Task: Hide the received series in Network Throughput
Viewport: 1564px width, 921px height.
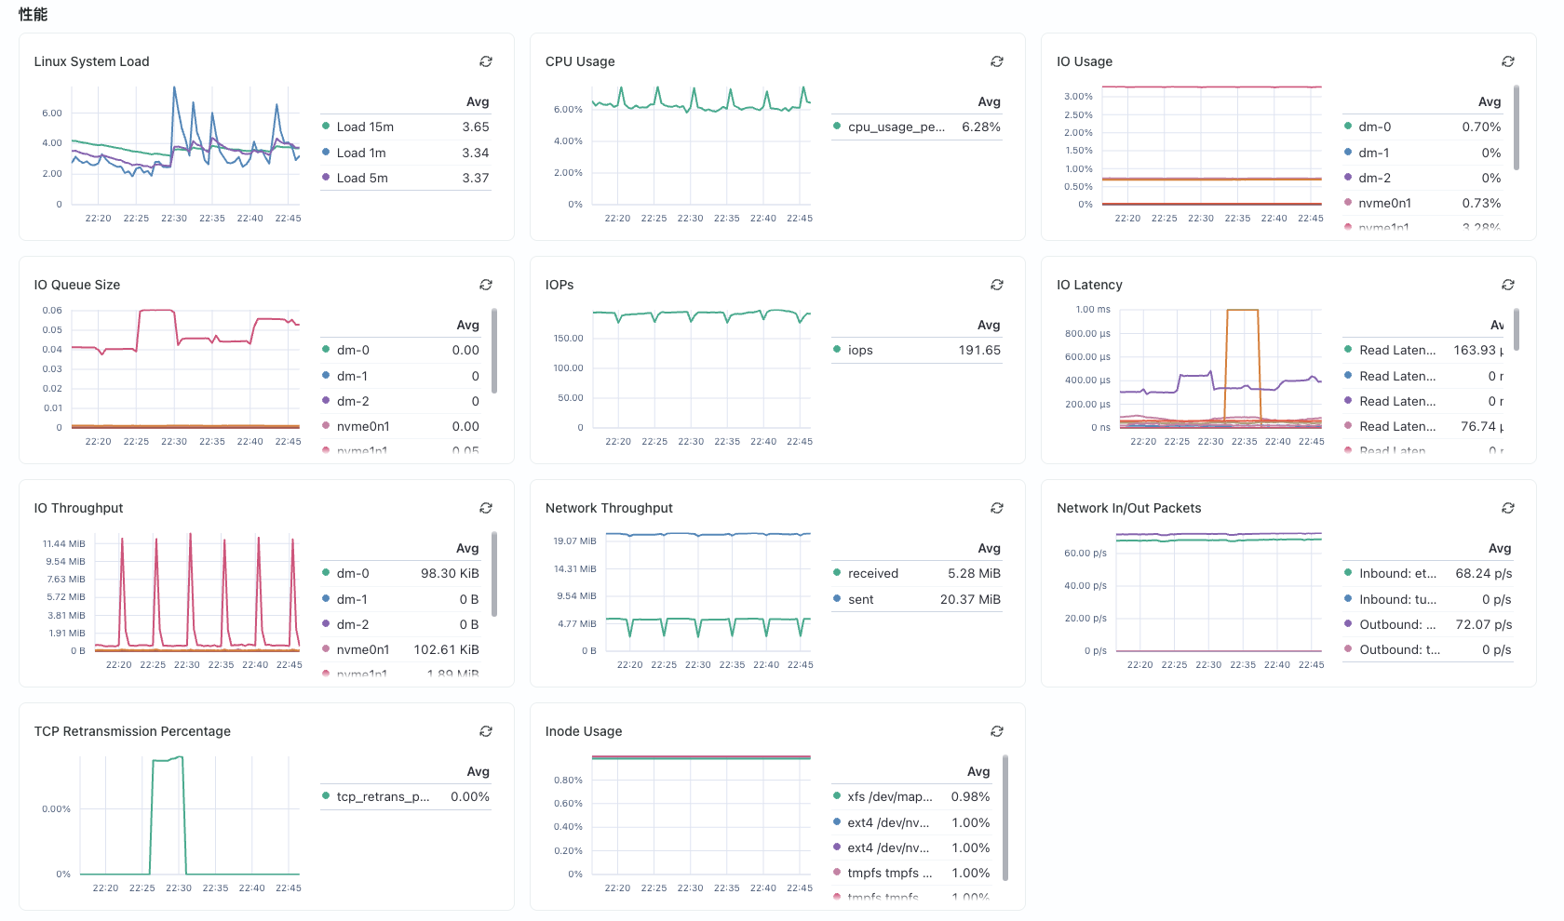Action: pyautogui.click(x=872, y=573)
